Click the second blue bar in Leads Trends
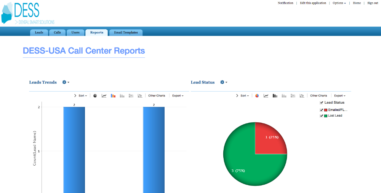The width and height of the screenshot is (381, 193). (154, 150)
